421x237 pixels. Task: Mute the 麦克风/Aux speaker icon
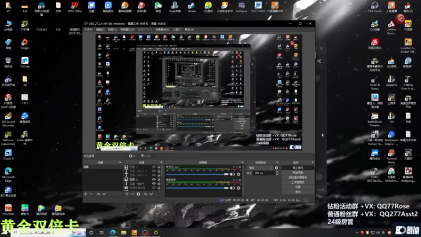point(232,174)
